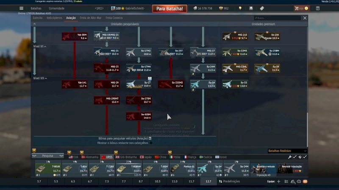The image size is (339, 190).
Task: Open the hamburger main menu
Action: tap(21, 8)
